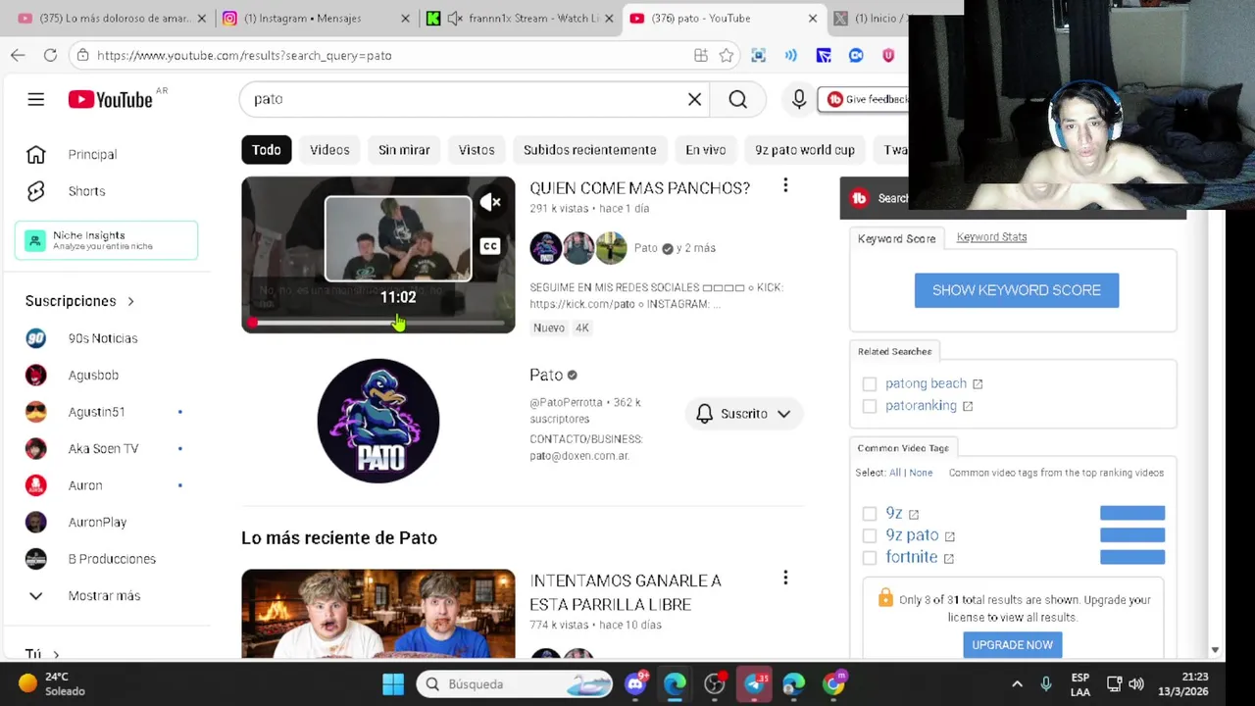Click the read aloud sound-waves icon
Image resolution: width=1255 pixels, height=706 pixels.
(x=790, y=56)
